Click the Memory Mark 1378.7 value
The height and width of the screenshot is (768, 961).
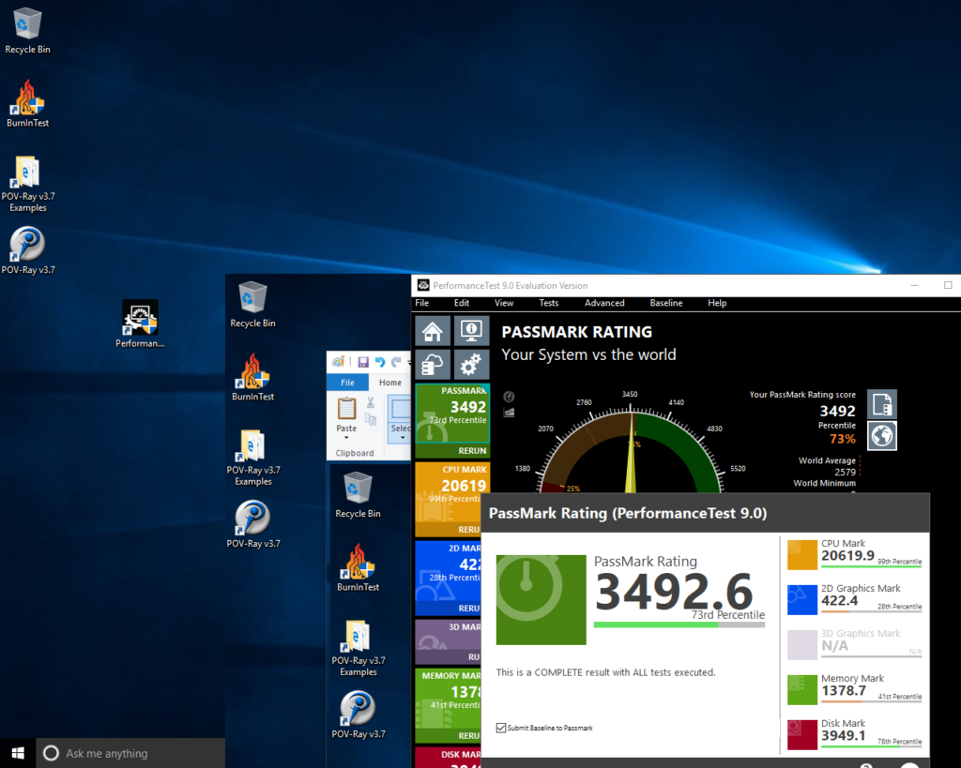coord(844,690)
